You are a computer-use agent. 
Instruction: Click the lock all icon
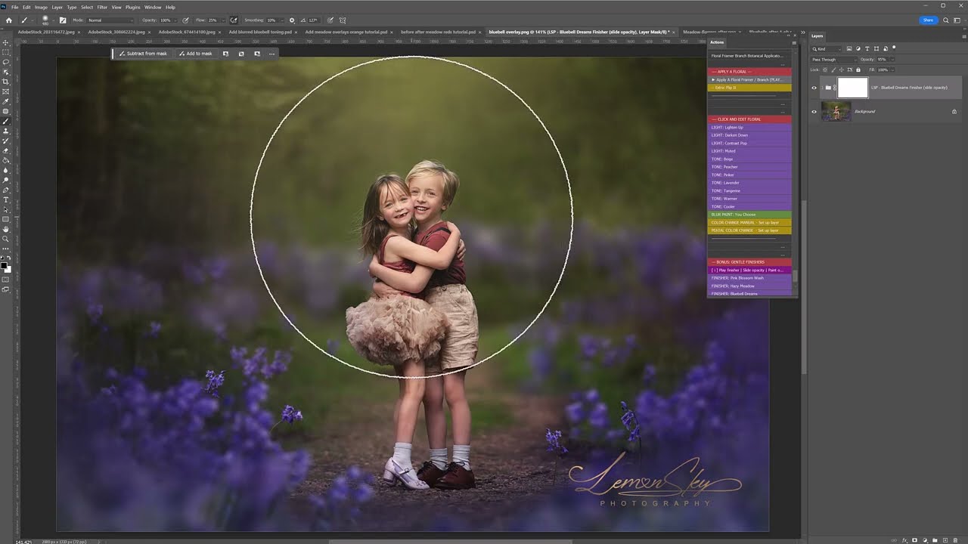[859, 70]
